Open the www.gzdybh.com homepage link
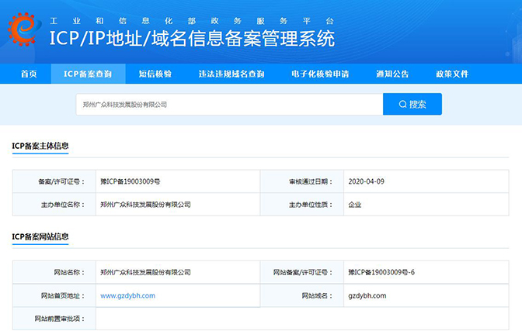522x331 pixels. pyautogui.click(x=128, y=295)
